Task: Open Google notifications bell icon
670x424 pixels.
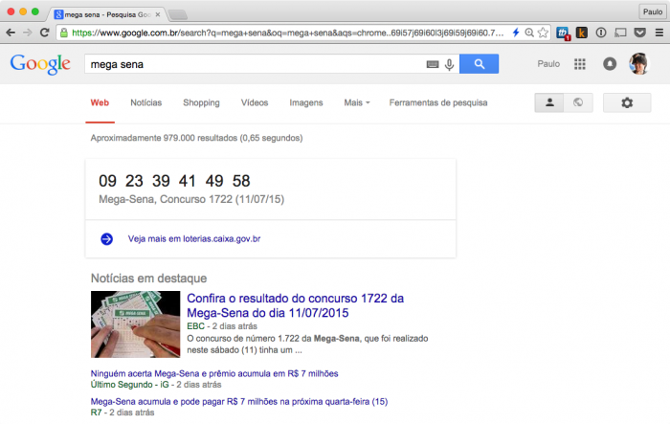Action: (610, 64)
